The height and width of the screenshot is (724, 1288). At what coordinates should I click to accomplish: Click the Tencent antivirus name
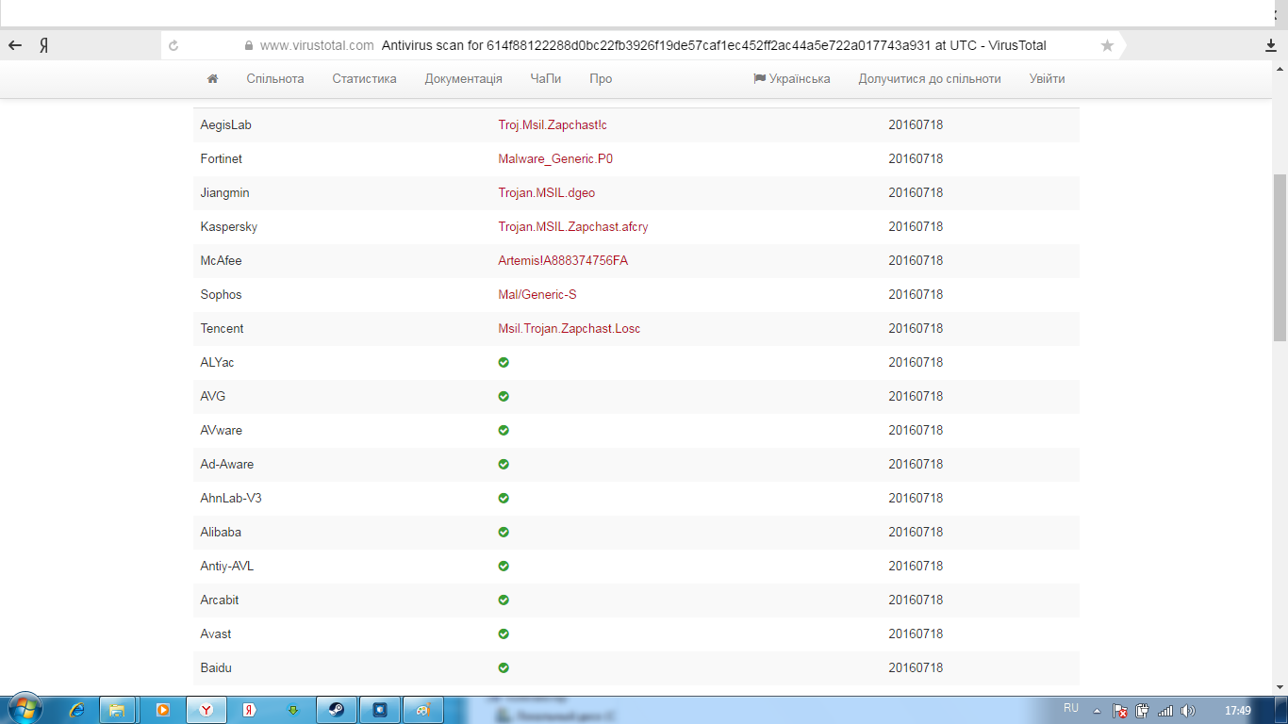pyautogui.click(x=223, y=329)
